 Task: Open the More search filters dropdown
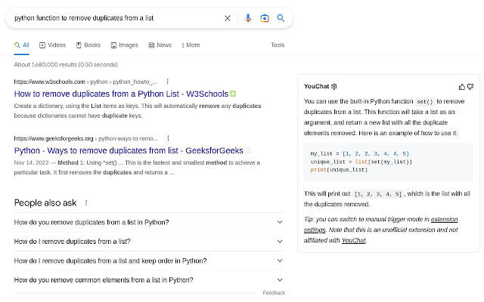[x=189, y=45]
